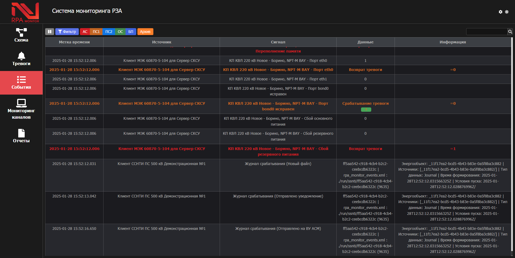Toggle the blue ПС2 category filter
Image resolution: width=515 pixels, height=258 pixels.
point(109,32)
